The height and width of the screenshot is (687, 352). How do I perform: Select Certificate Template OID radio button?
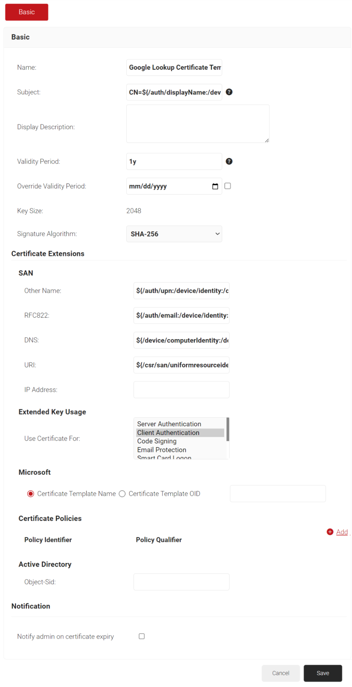pos(122,494)
